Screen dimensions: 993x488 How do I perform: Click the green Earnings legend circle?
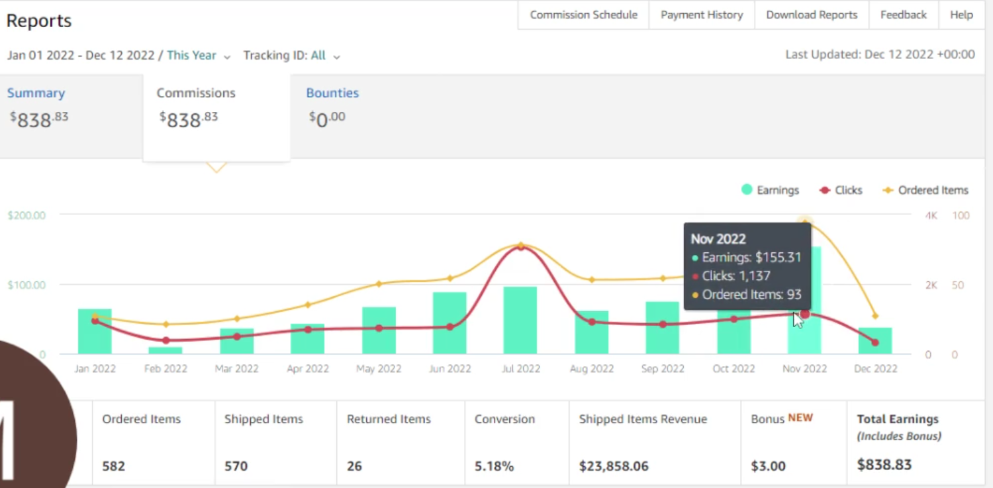[x=747, y=190]
